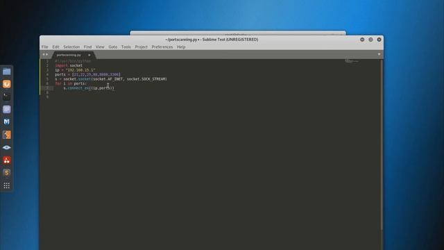Open the Terminal from the dock
The image size is (444, 250).
tap(6, 97)
